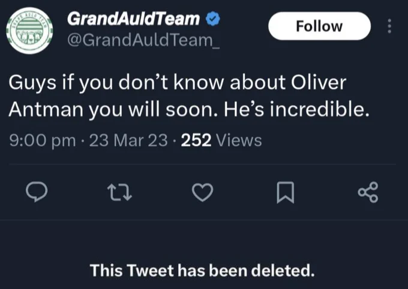The height and width of the screenshot is (289, 408).
Task: Click 'This Tweet has been deleted' notice
Action: pos(202,270)
